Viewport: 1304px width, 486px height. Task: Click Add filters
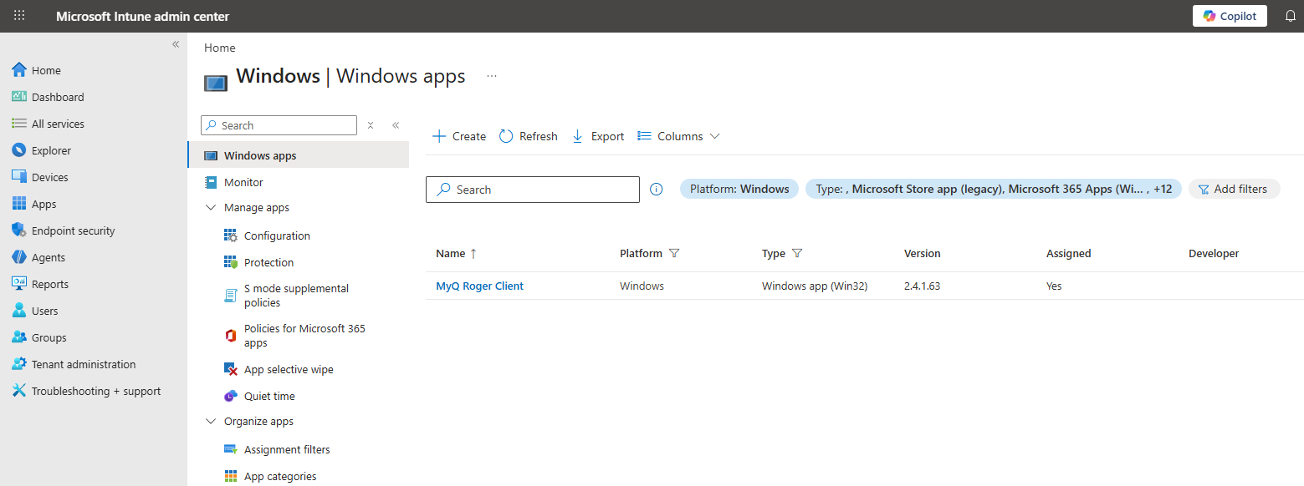(x=1234, y=189)
